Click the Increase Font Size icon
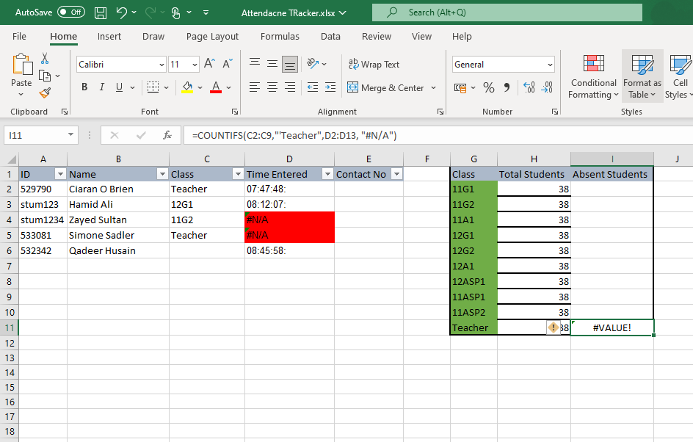 point(209,65)
